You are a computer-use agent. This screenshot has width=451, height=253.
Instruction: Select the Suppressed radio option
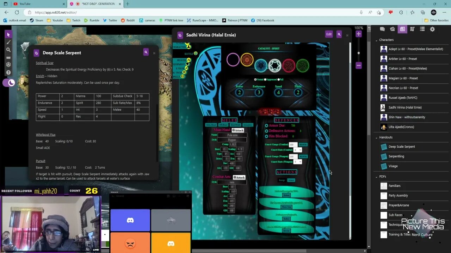pyautogui.click(x=265, y=79)
